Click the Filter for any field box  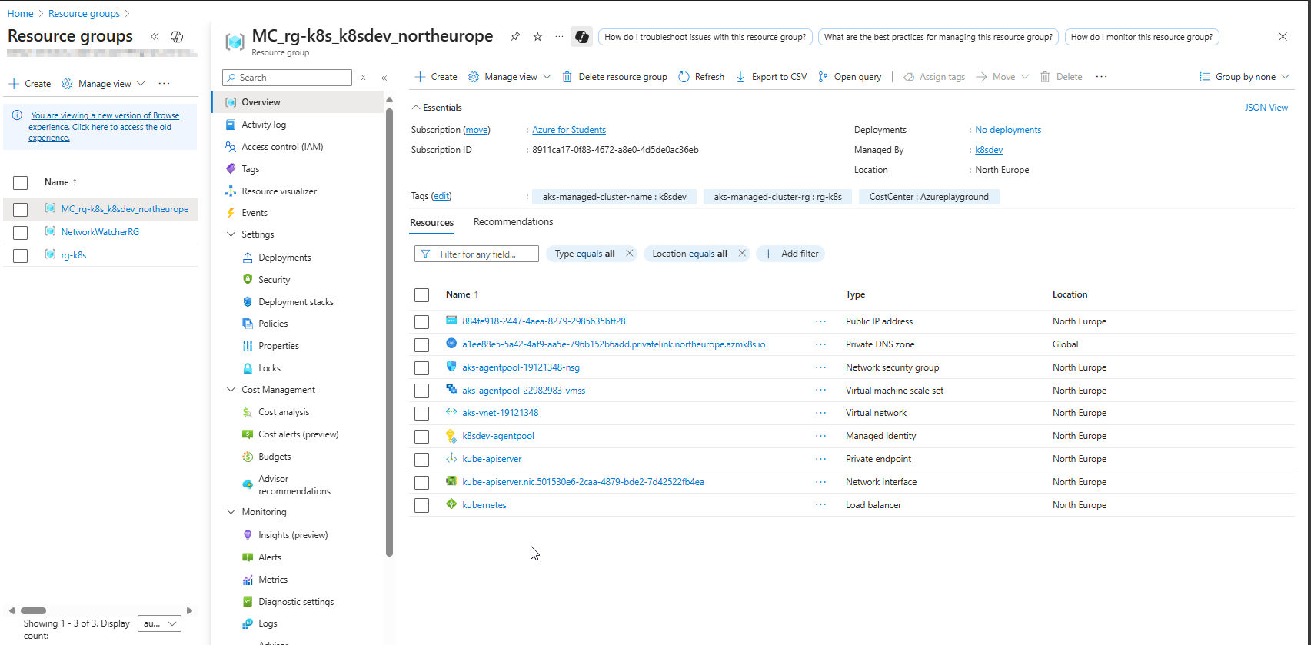[477, 254]
